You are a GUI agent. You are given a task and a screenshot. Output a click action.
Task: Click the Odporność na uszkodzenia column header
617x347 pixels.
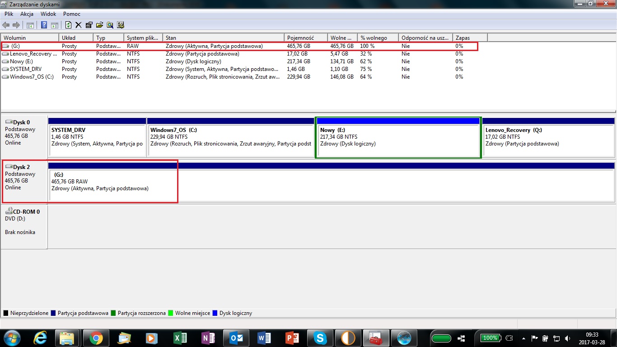pos(425,38)
